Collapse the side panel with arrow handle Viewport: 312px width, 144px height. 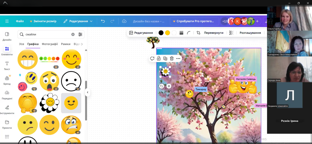(x=88, y=92)
